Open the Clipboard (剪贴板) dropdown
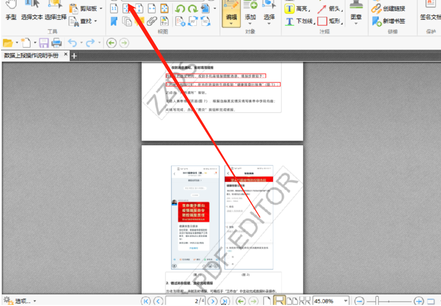The height and width of the screenshot is (306, 441). [86, 9]
